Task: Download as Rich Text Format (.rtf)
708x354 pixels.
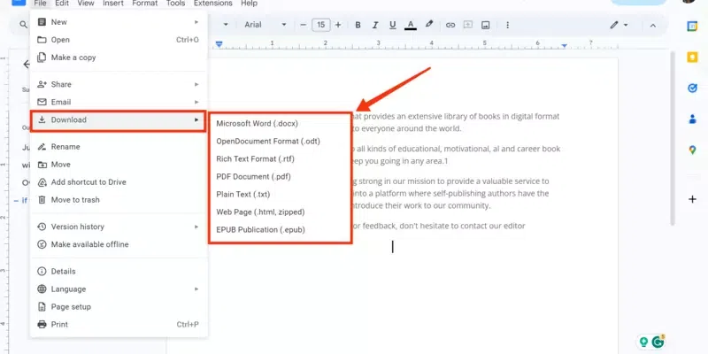Action: [280, 159]
